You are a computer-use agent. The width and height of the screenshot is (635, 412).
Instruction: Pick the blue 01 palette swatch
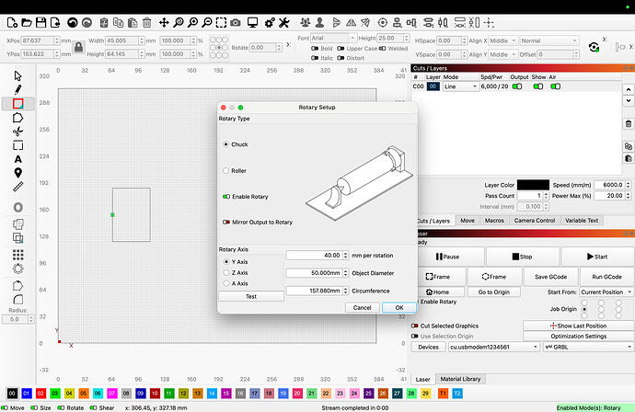click(27, 394)
